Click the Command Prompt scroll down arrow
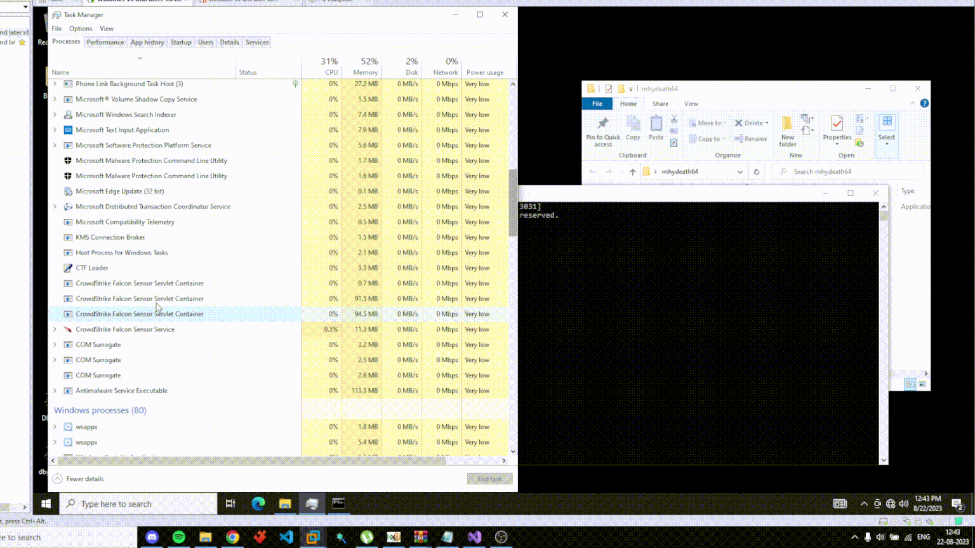The width and height of the screenshot is (975, 548). point(884,460)
